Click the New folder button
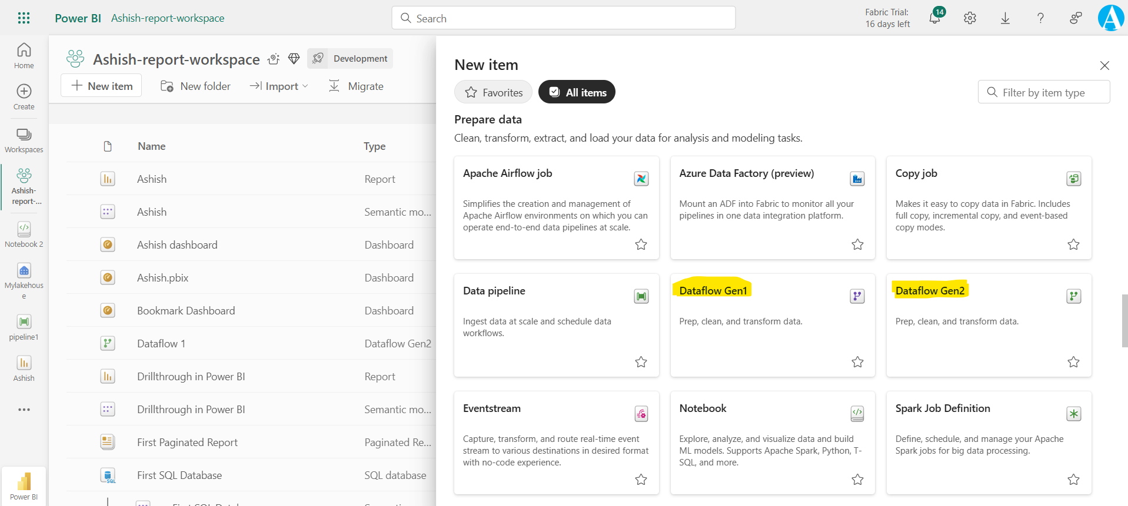The width and height of the screenshot is (1128, 506). click(x=196, y=86)
